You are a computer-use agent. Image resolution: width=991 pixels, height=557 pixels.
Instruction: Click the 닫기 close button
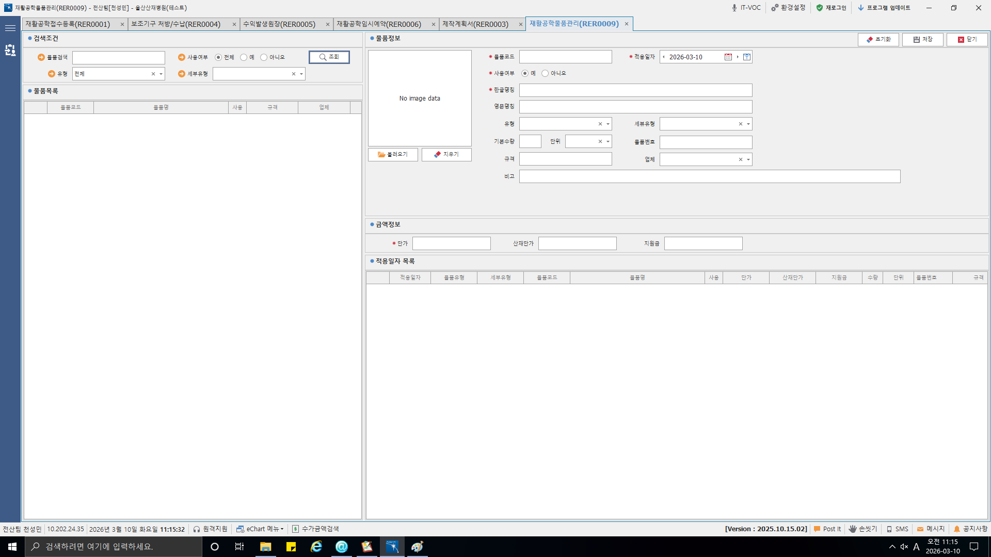point(967,39)
